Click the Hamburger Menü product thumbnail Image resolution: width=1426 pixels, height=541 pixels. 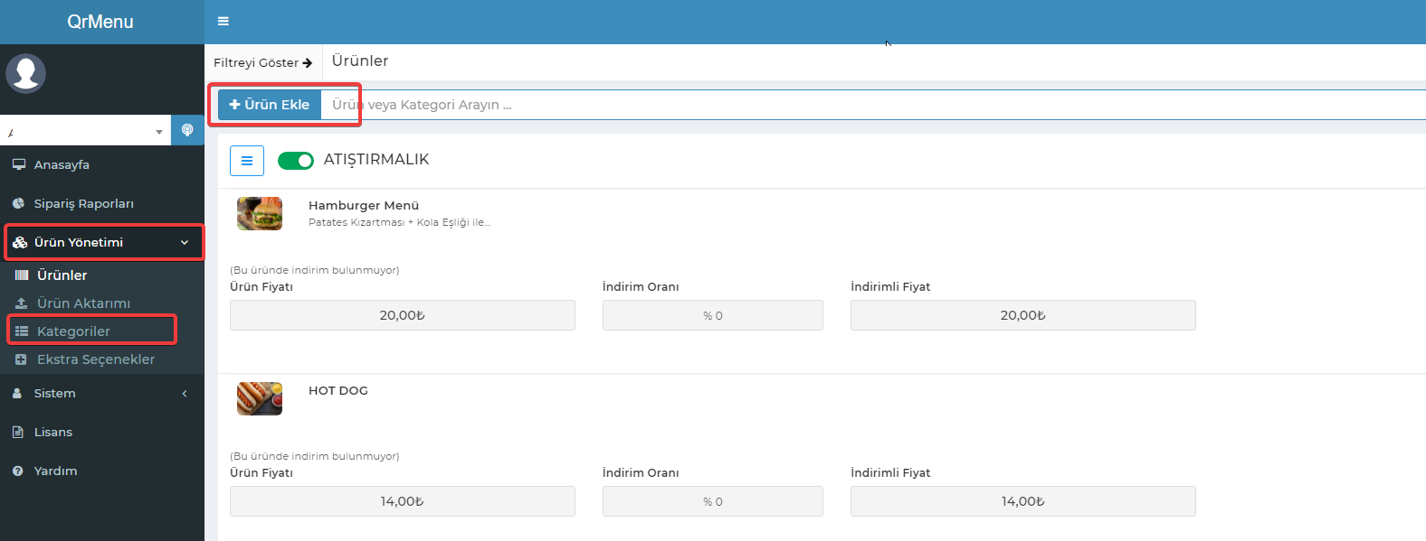click(x=260, y=213)
